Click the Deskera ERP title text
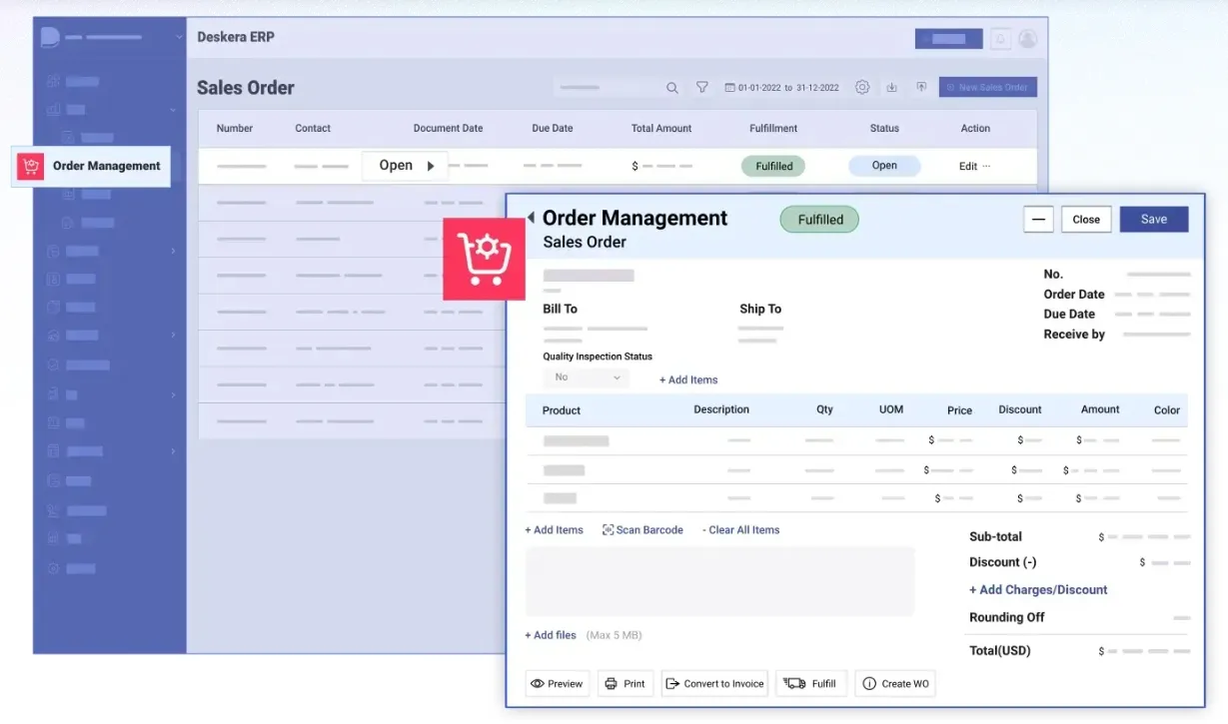The height and width of the screenshot is (724, 1228). (x=236, y=37)
